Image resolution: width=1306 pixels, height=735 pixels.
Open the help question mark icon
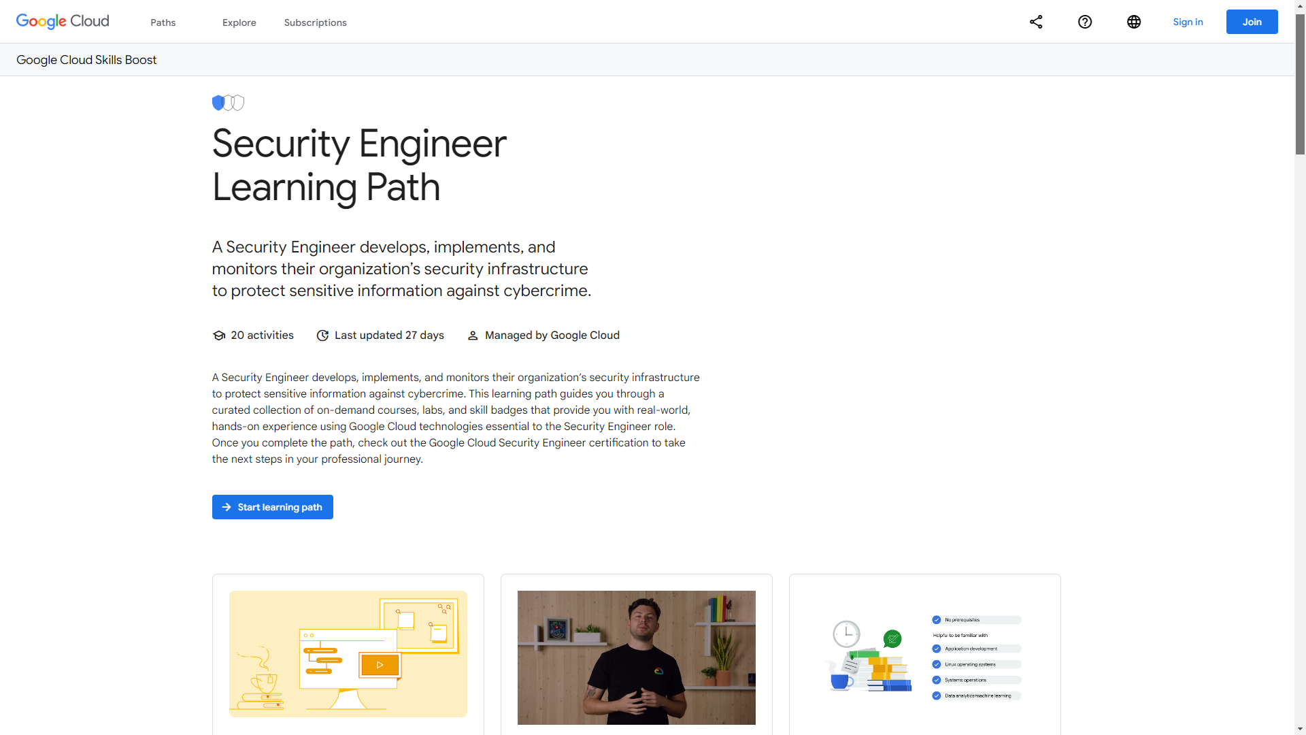click(x=1085, y=22)
